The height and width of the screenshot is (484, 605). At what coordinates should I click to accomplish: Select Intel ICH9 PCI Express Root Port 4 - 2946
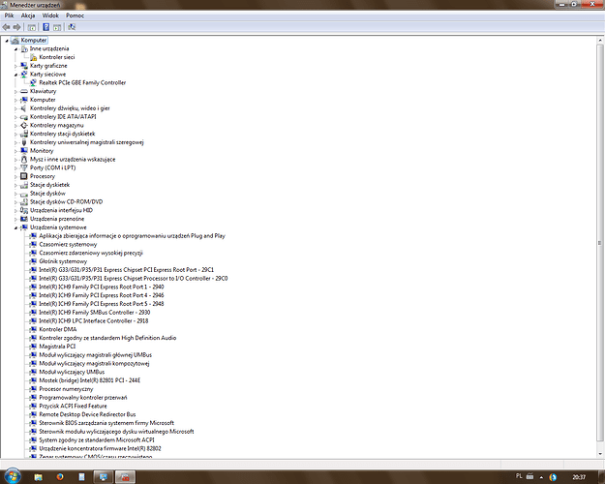pos(102,295)
